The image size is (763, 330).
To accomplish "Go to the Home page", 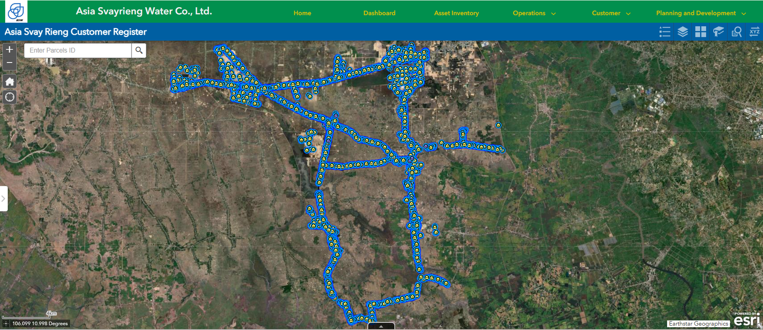I will pos(302,13).
